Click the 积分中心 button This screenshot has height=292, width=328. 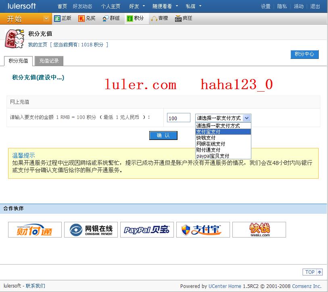[304, 54]
